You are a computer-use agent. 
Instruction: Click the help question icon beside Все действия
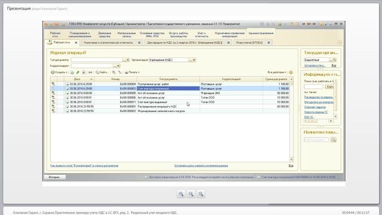tap(291, 72)
